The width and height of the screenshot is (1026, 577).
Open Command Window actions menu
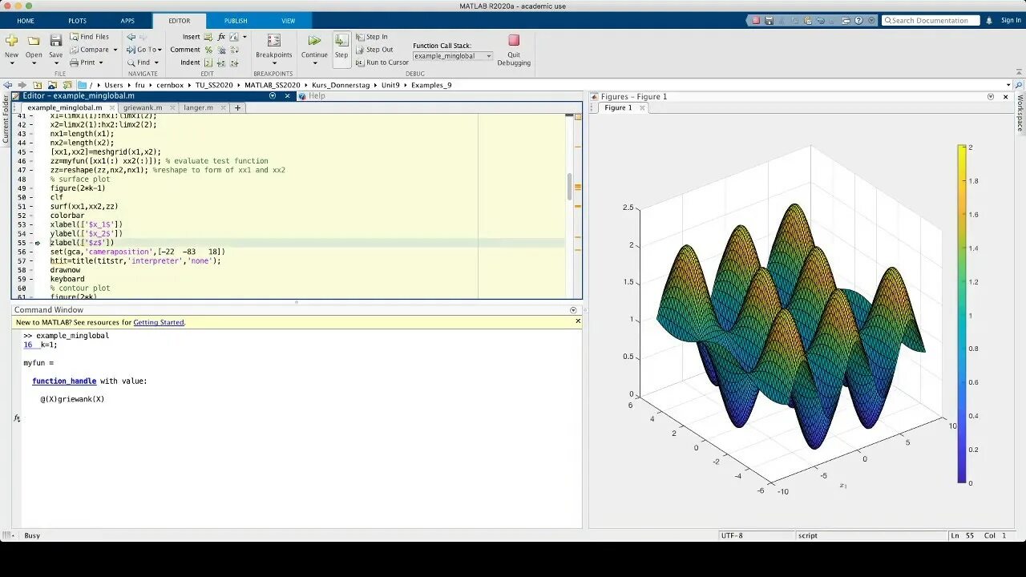tap(573, 310)
